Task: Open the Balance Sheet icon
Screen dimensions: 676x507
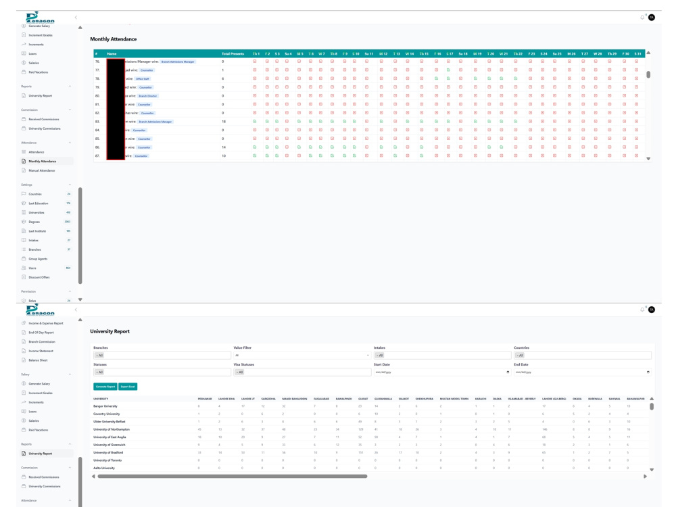Action: [x=24, y=360]
